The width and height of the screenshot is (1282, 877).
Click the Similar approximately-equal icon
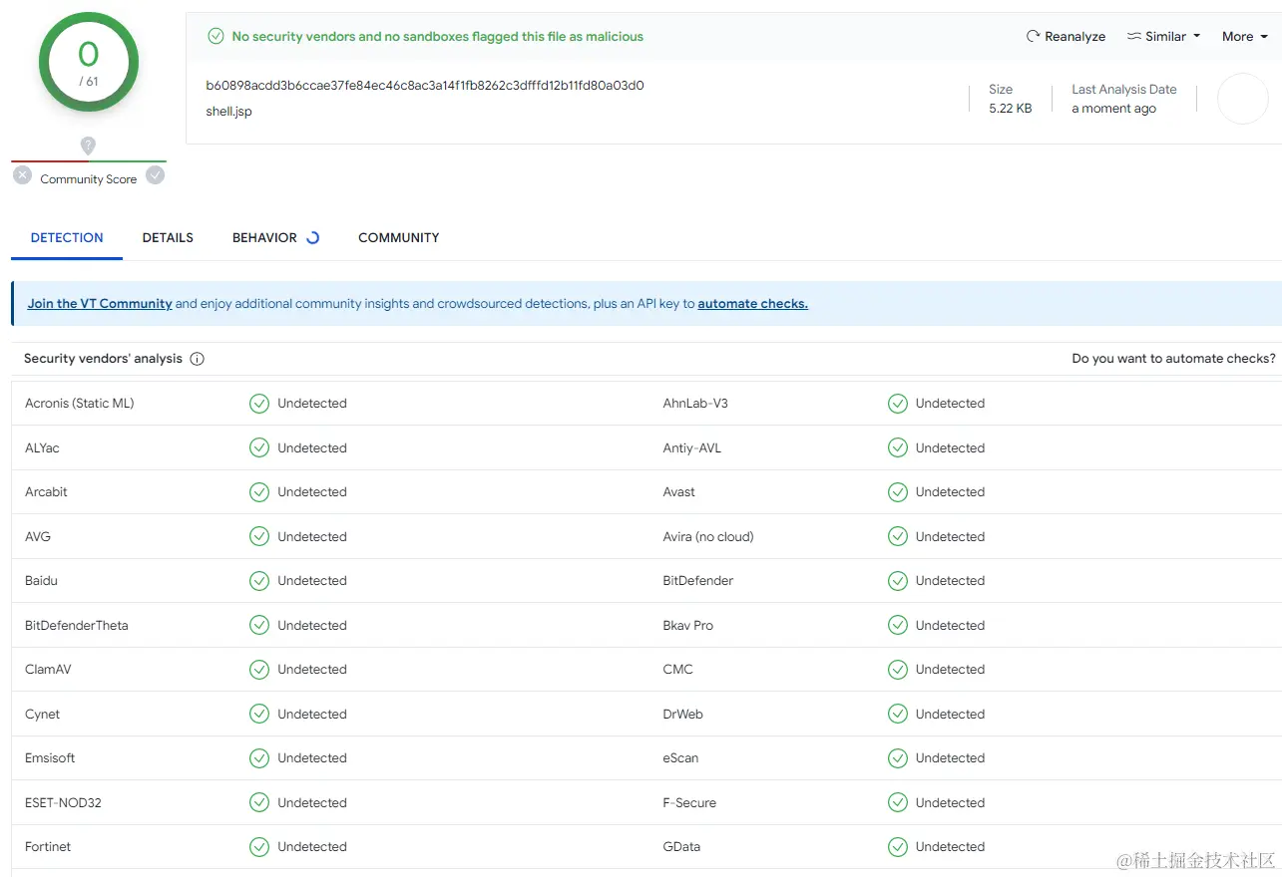[x=1134, y=36]
